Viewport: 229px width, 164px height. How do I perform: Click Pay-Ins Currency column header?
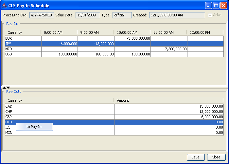[23, 32]
